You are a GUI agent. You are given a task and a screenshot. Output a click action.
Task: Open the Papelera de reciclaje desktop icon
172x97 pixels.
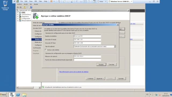(5, 5)
